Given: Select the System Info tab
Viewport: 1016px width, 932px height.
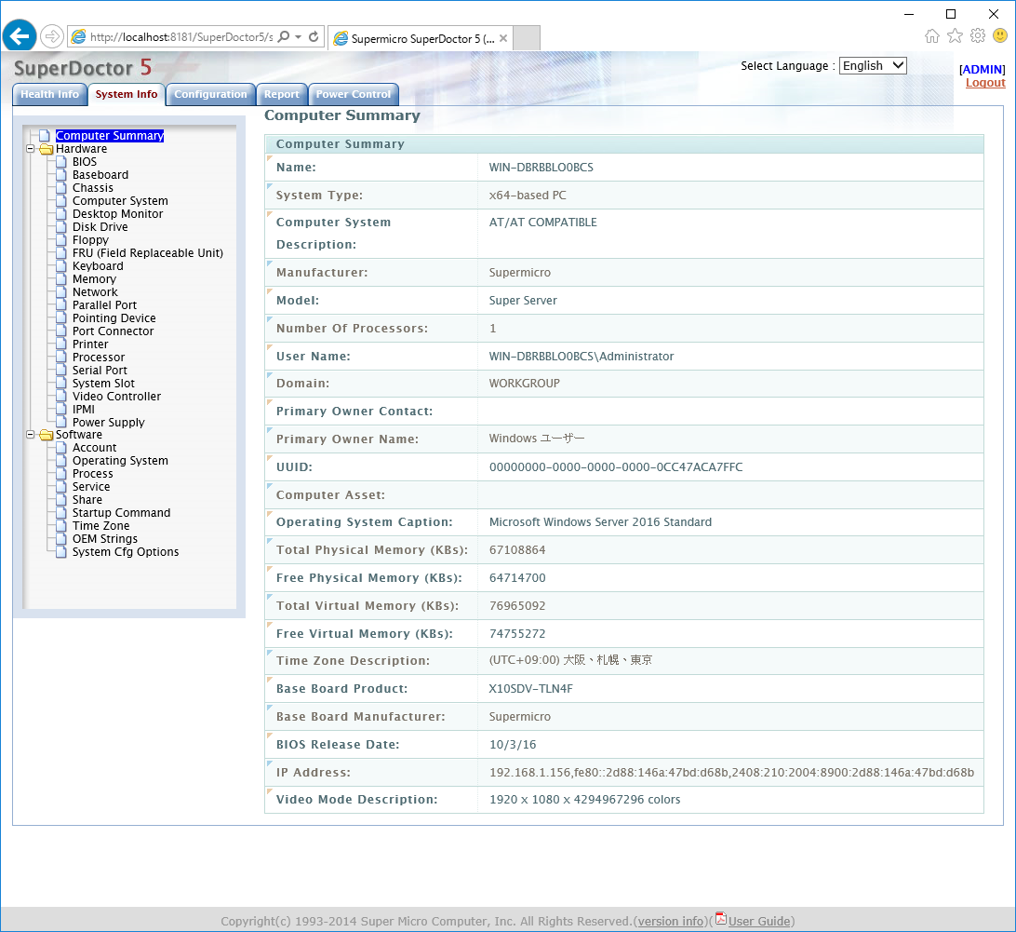Looking at the screenshot, I should point(127,94).
